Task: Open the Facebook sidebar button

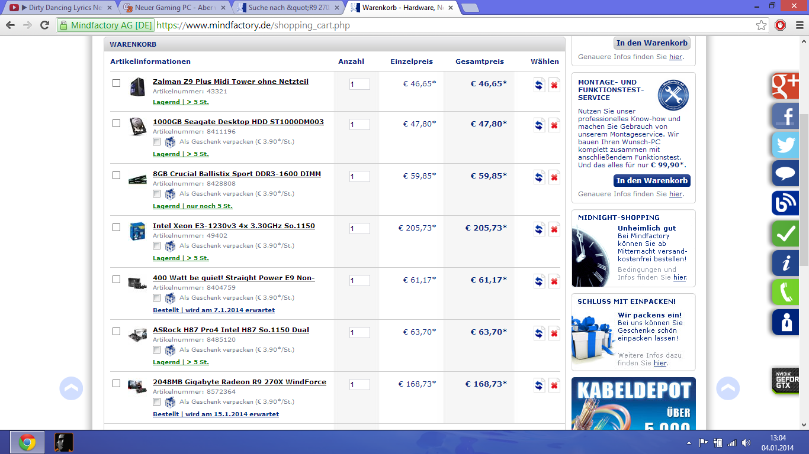Action: point(786,115)
